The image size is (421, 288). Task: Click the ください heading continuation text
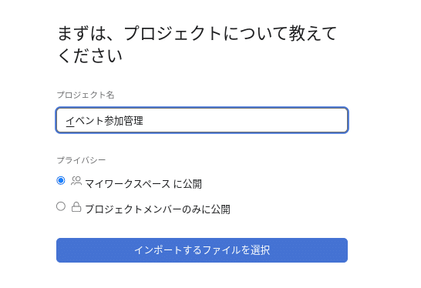pos(90,55)
